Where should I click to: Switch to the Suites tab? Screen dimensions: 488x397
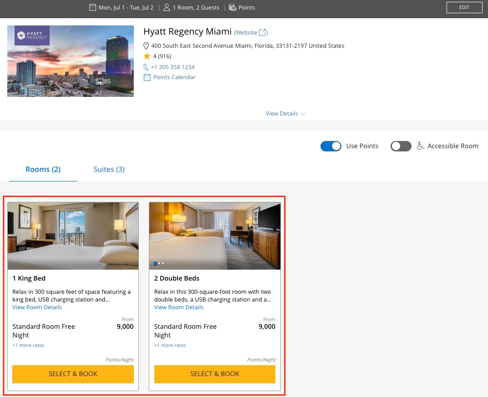pyautogui.click(x=109, y=169)
